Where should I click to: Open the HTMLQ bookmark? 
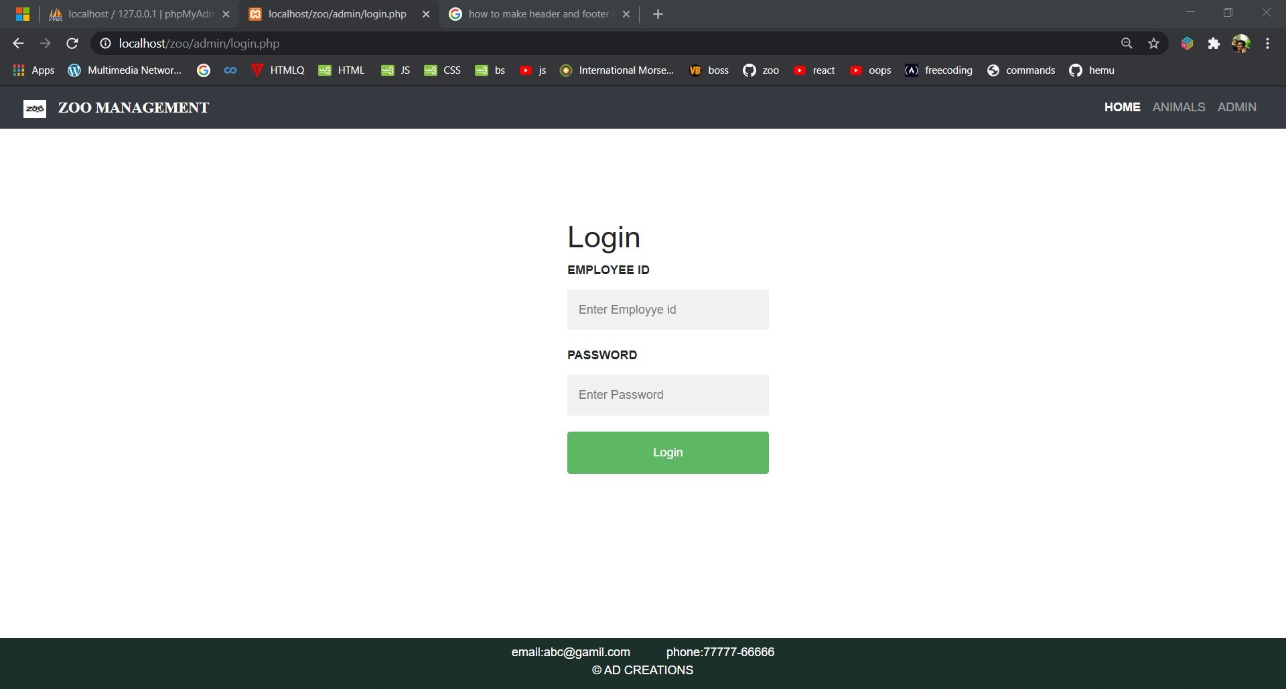(x=286, y=70)
